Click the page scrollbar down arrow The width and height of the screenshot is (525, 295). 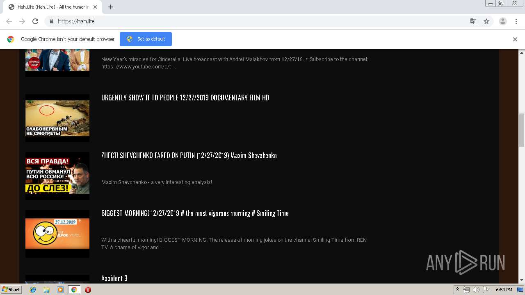(x=522, y=280)
